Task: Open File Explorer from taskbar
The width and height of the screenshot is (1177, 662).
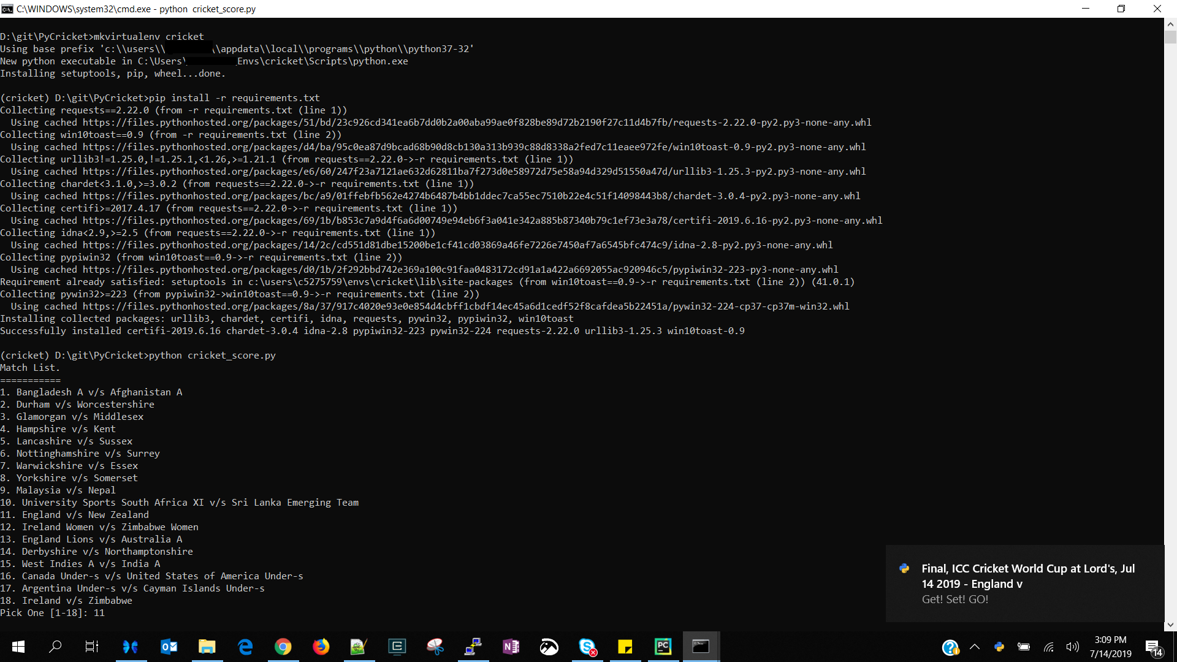Action: [207, 647]
